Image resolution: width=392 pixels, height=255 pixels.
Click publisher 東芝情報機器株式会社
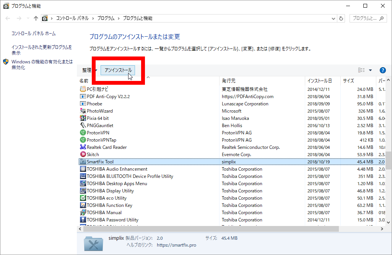244,89
